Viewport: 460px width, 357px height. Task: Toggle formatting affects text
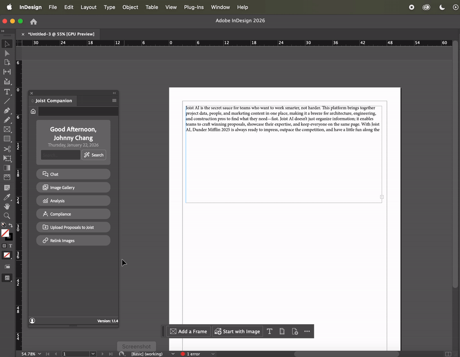tap(10, 246)
